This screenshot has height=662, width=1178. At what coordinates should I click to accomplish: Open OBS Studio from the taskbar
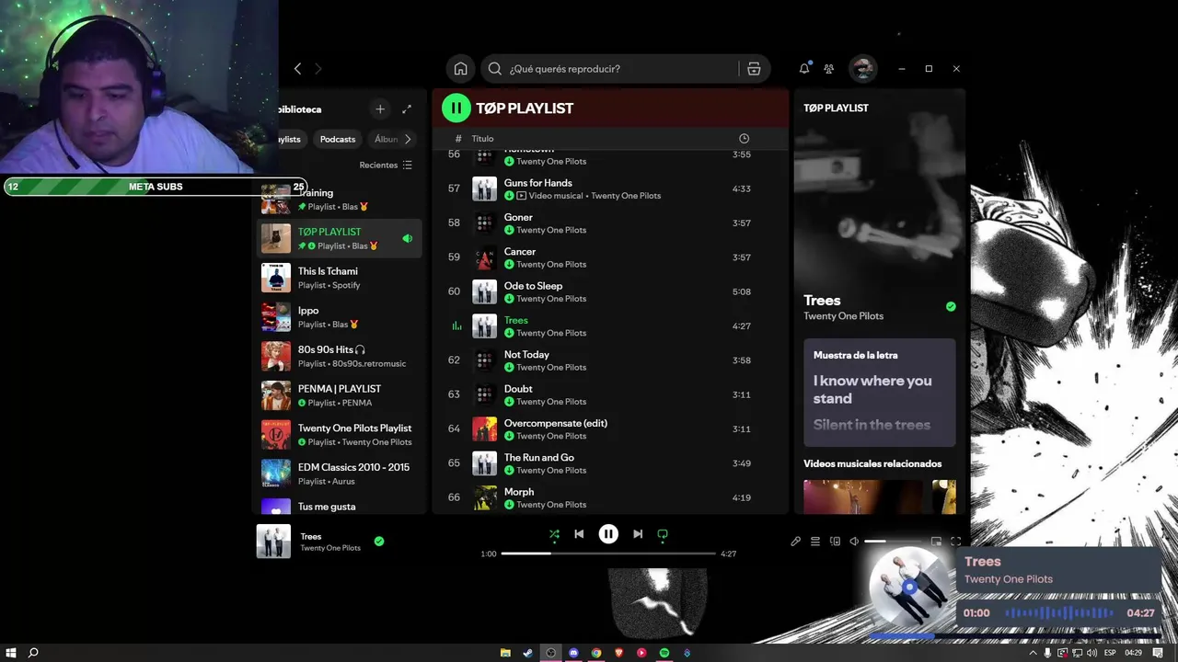(x=551, y=653)
